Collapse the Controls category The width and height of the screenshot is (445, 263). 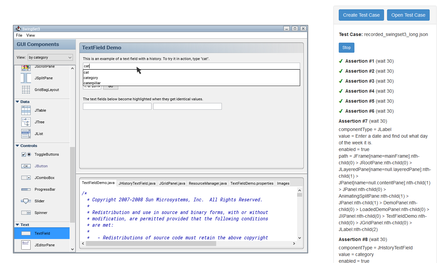[x=17, y=146]
